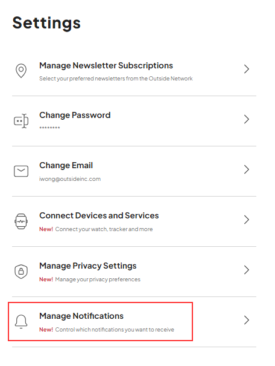Open Manage Privacy Settings heading
This screenshot has height=366, width=275.
88,266
